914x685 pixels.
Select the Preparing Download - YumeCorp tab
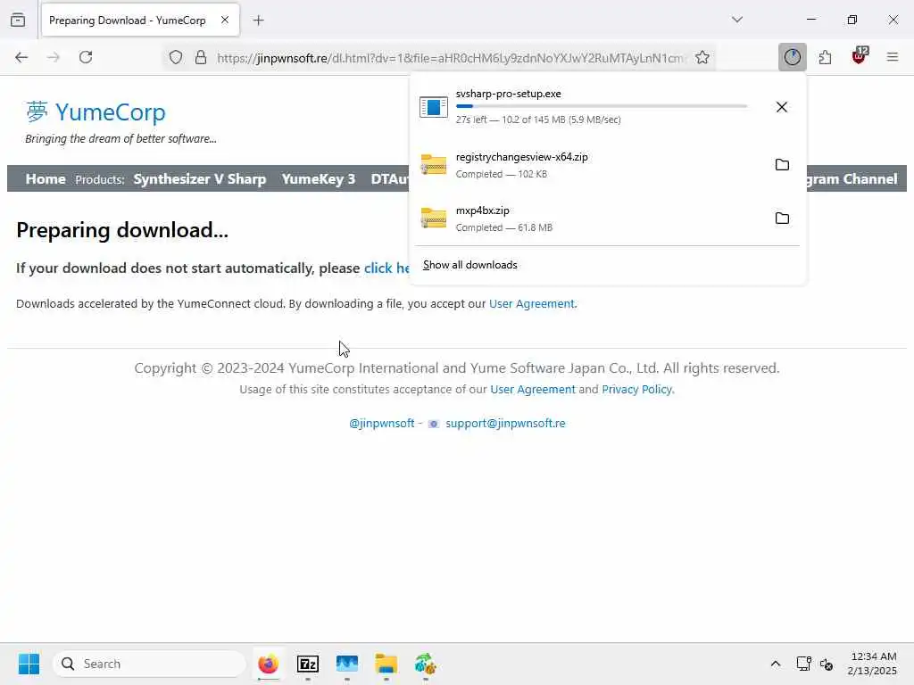(140, 20)
